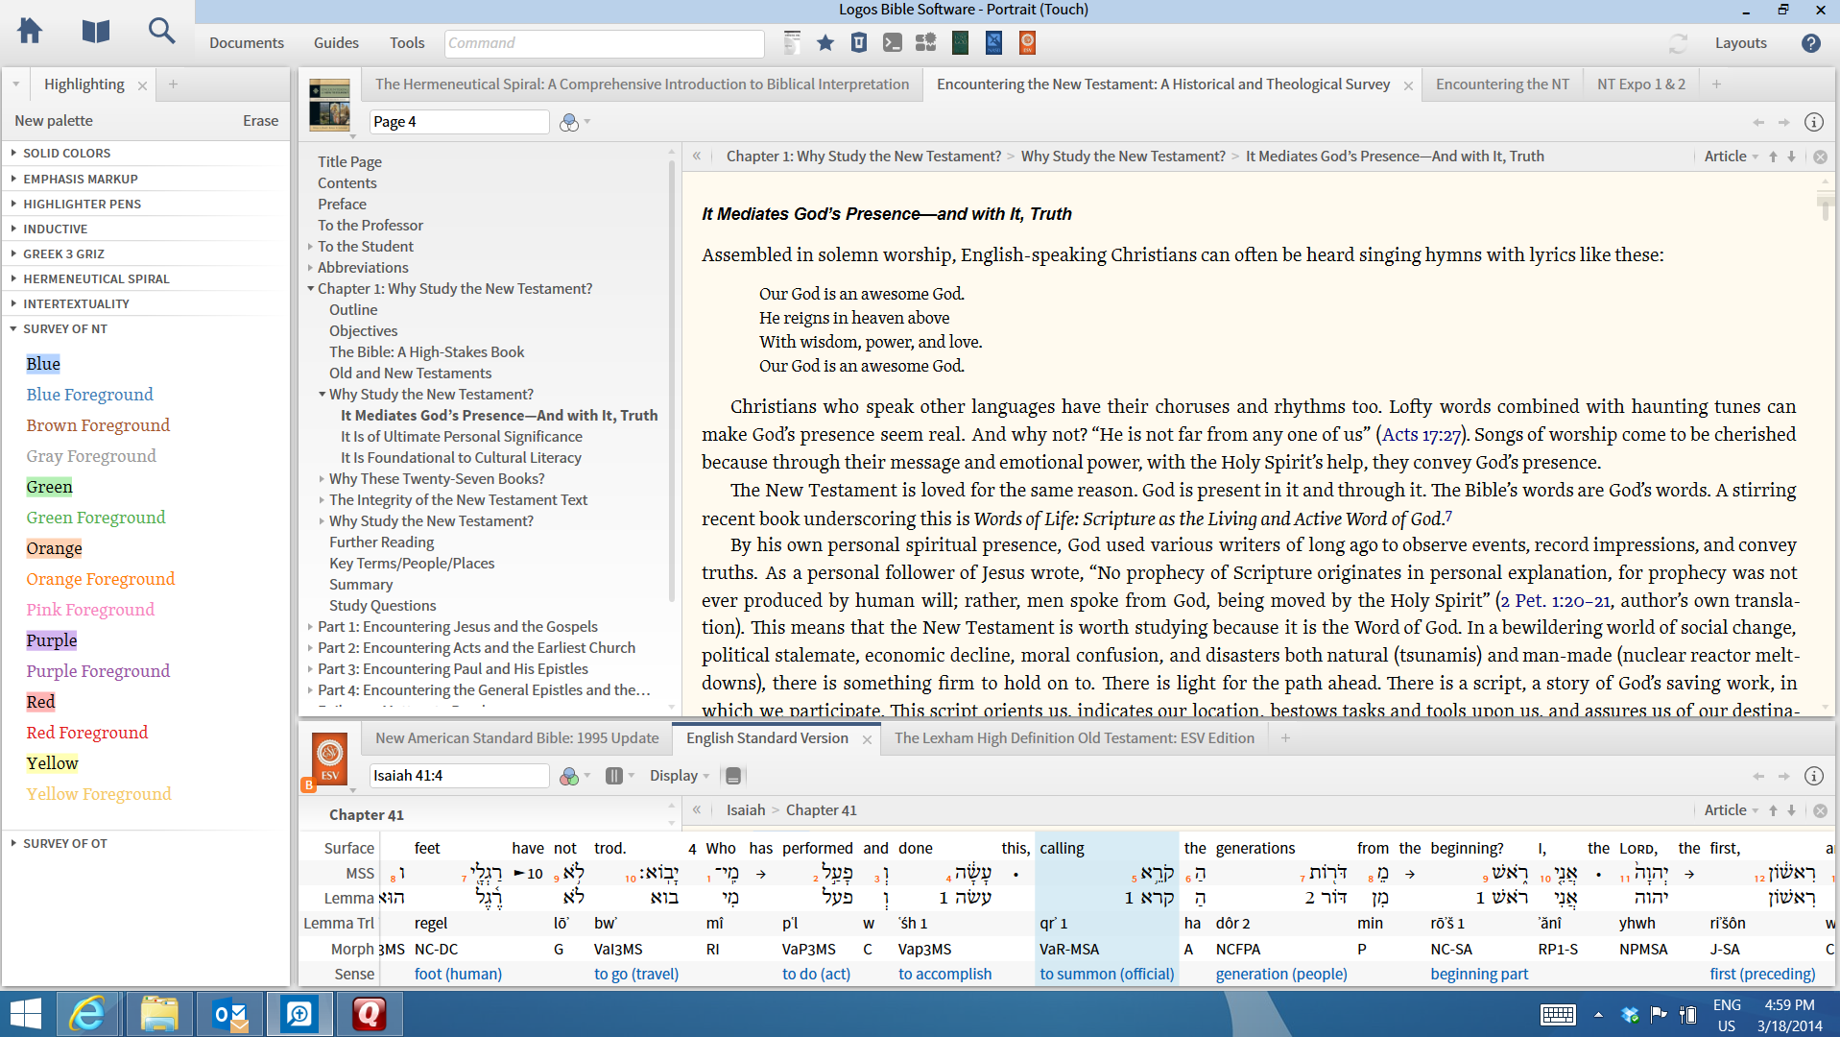1840x1037 pixels.
Task: Open the Guides menu
Action: pos(336,43)
